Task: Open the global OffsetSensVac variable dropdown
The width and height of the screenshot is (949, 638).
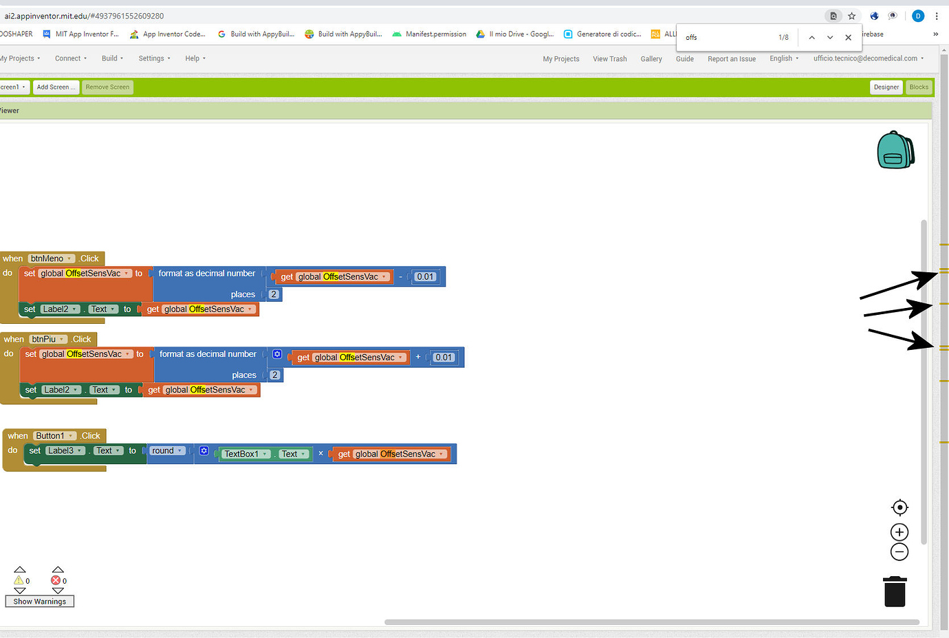Action: point(384,276)
